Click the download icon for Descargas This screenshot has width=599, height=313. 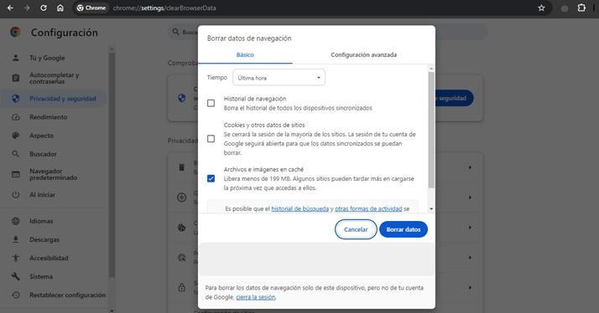click(16, 239)
